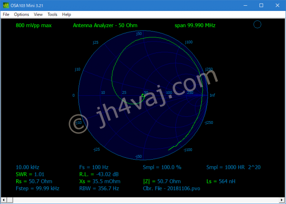This screenshot has height=204, width=286.
Task: Click the 'RBW = 356.7 Hz' value
Action: 99,188
